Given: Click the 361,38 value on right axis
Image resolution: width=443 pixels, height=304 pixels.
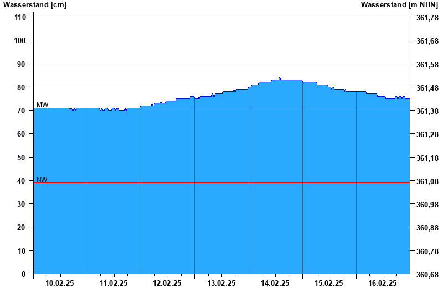Looking at the screenshot, I should [427, 112].
